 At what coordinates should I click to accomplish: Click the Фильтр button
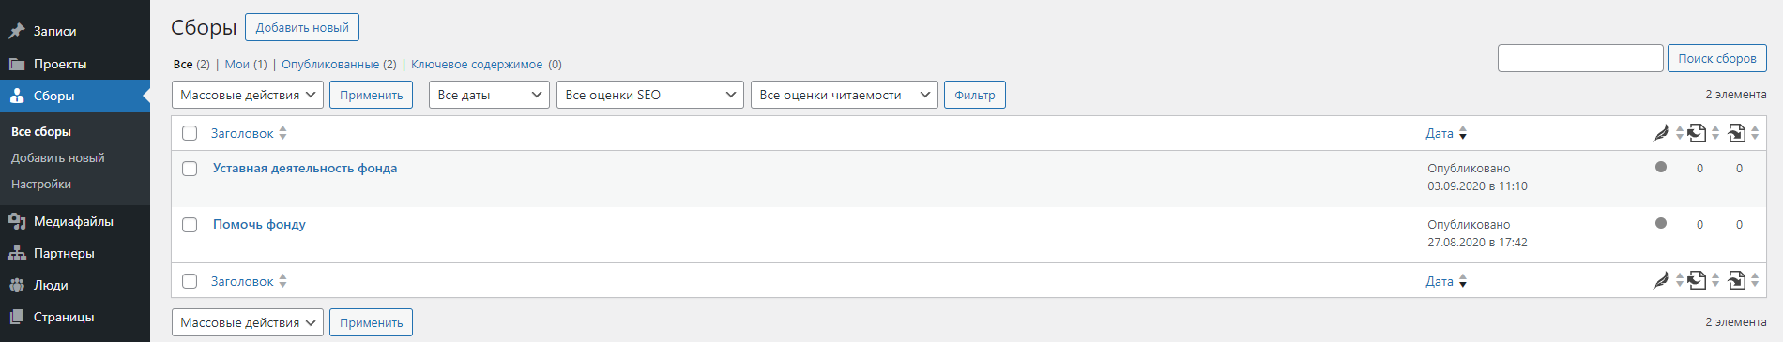click(975, 95)
